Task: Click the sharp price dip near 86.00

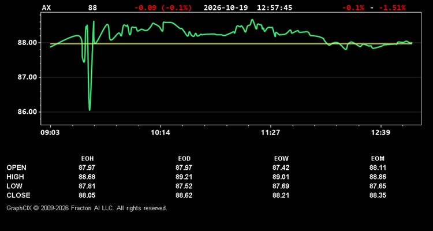Action: coord(89,109)
